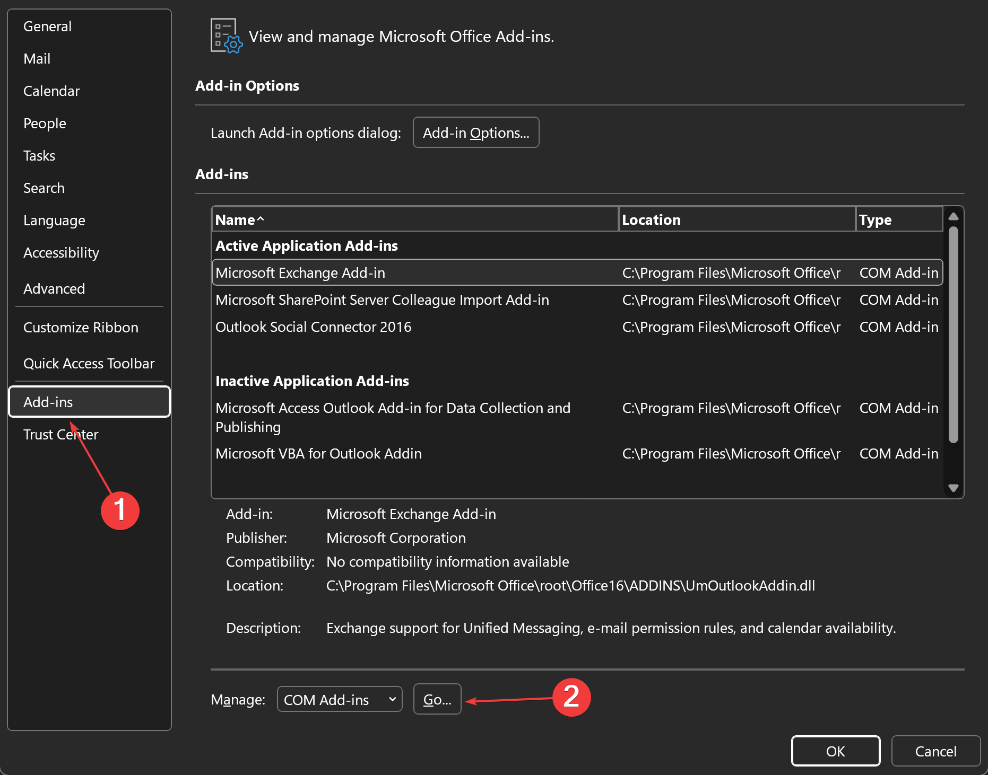Click the add-ins list scrollbar thumb
988x775 pixels.
point(954,334)
